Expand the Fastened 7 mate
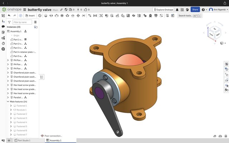The height and width of the screenshot is (143, 229). 11,134
